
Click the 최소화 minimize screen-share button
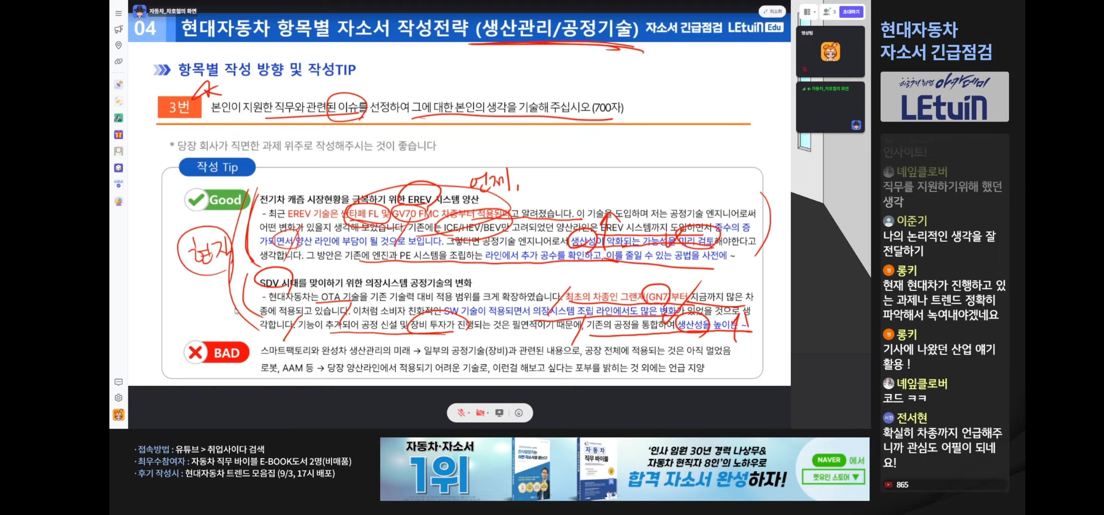click(x=772, y=11)
